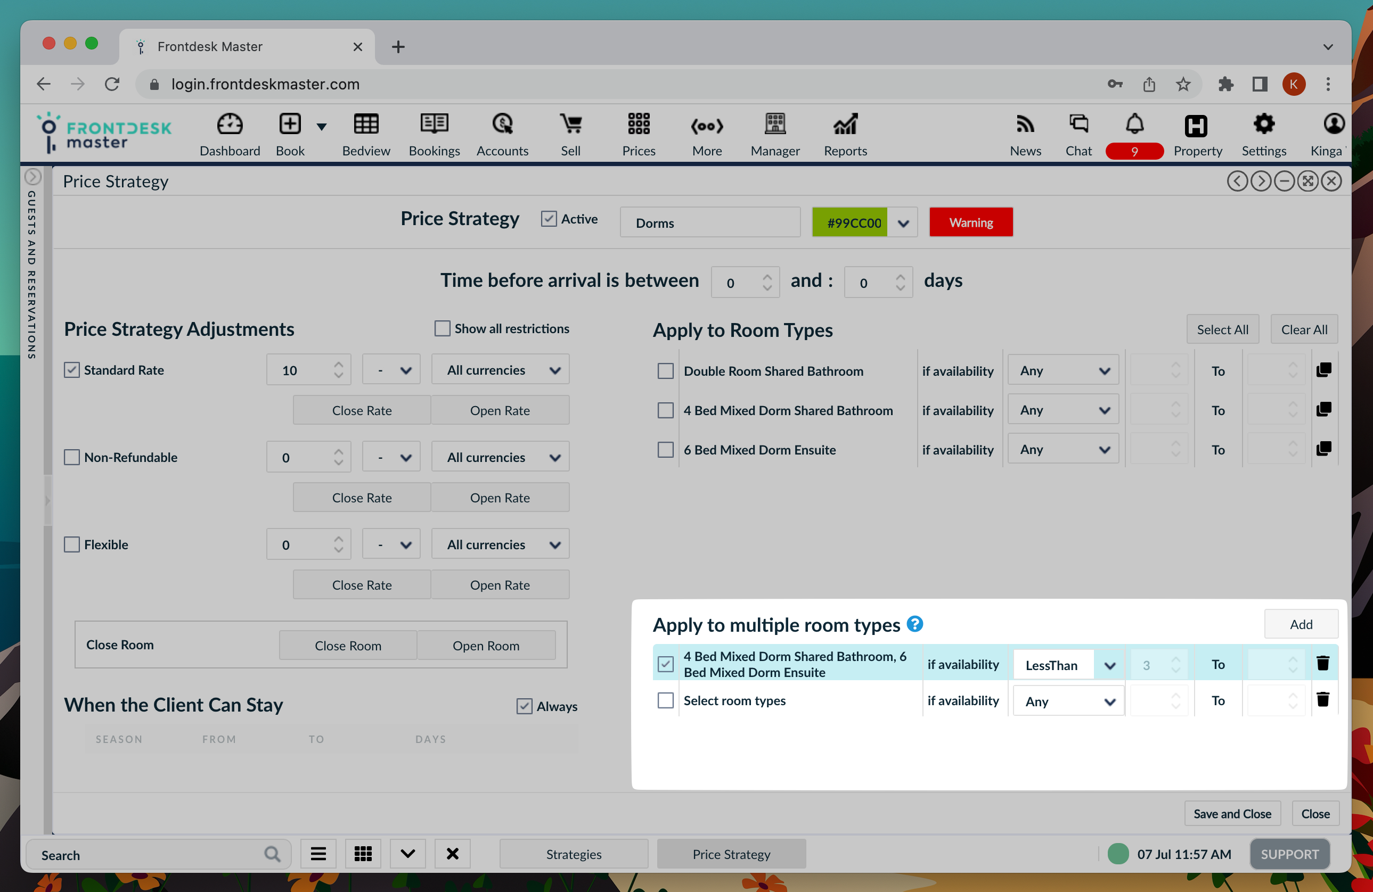Open availability dropdown for Double Room Shared Bathroom
The image size is (1373, 892).
1063,370
